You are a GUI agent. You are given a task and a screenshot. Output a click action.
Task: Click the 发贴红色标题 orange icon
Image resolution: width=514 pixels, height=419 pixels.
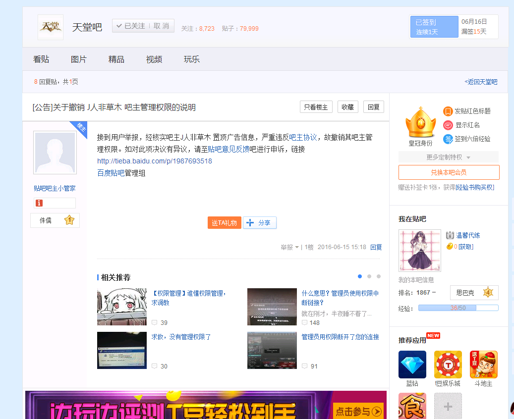pos(448,111)
